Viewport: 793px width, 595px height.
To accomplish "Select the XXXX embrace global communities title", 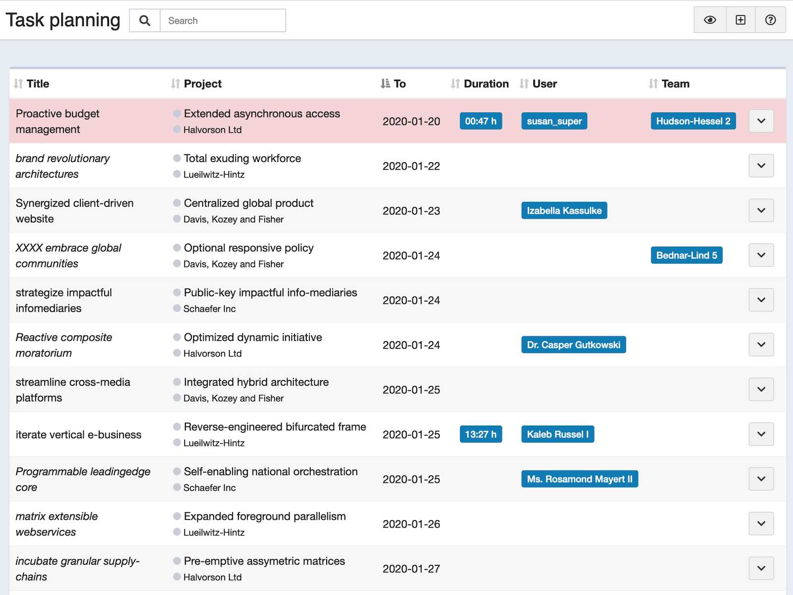I will [68, 255].
